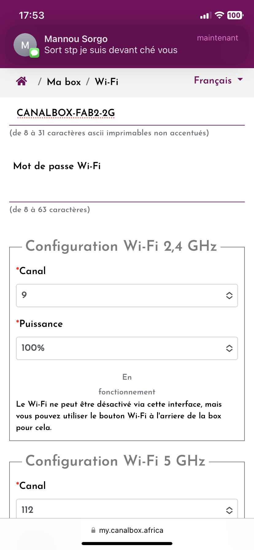This screenshot has height=550, width=254.
Task: Select the Wi-Fi breadcrumb item
Action: click(106, 82)
